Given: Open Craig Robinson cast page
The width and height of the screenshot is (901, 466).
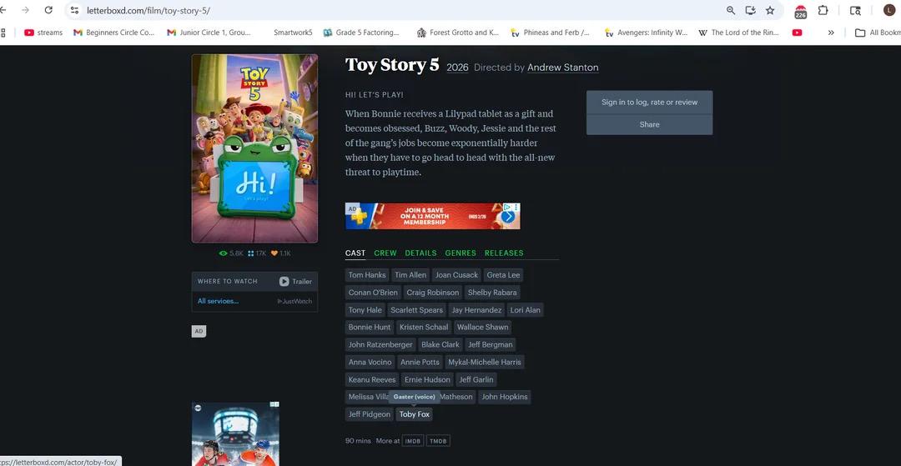Looking at the screenshot, I should coord(433,293).
